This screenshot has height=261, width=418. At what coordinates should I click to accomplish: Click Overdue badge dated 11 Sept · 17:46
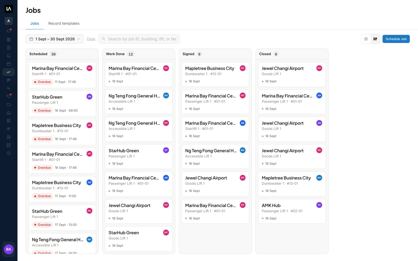point(43,82)
